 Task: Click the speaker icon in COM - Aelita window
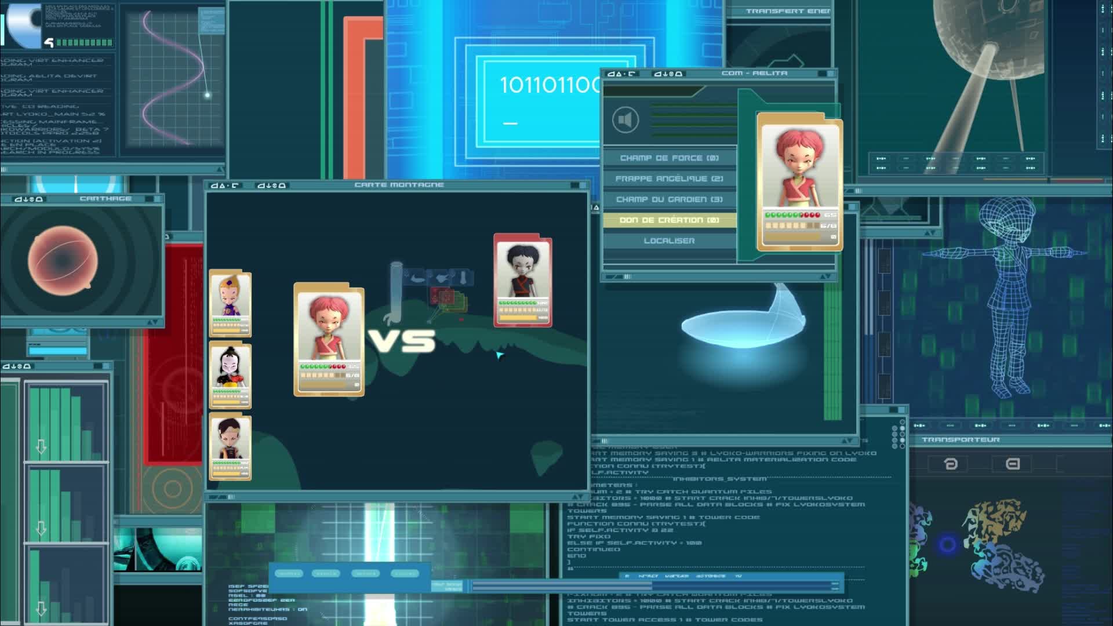tap(625, 120)
